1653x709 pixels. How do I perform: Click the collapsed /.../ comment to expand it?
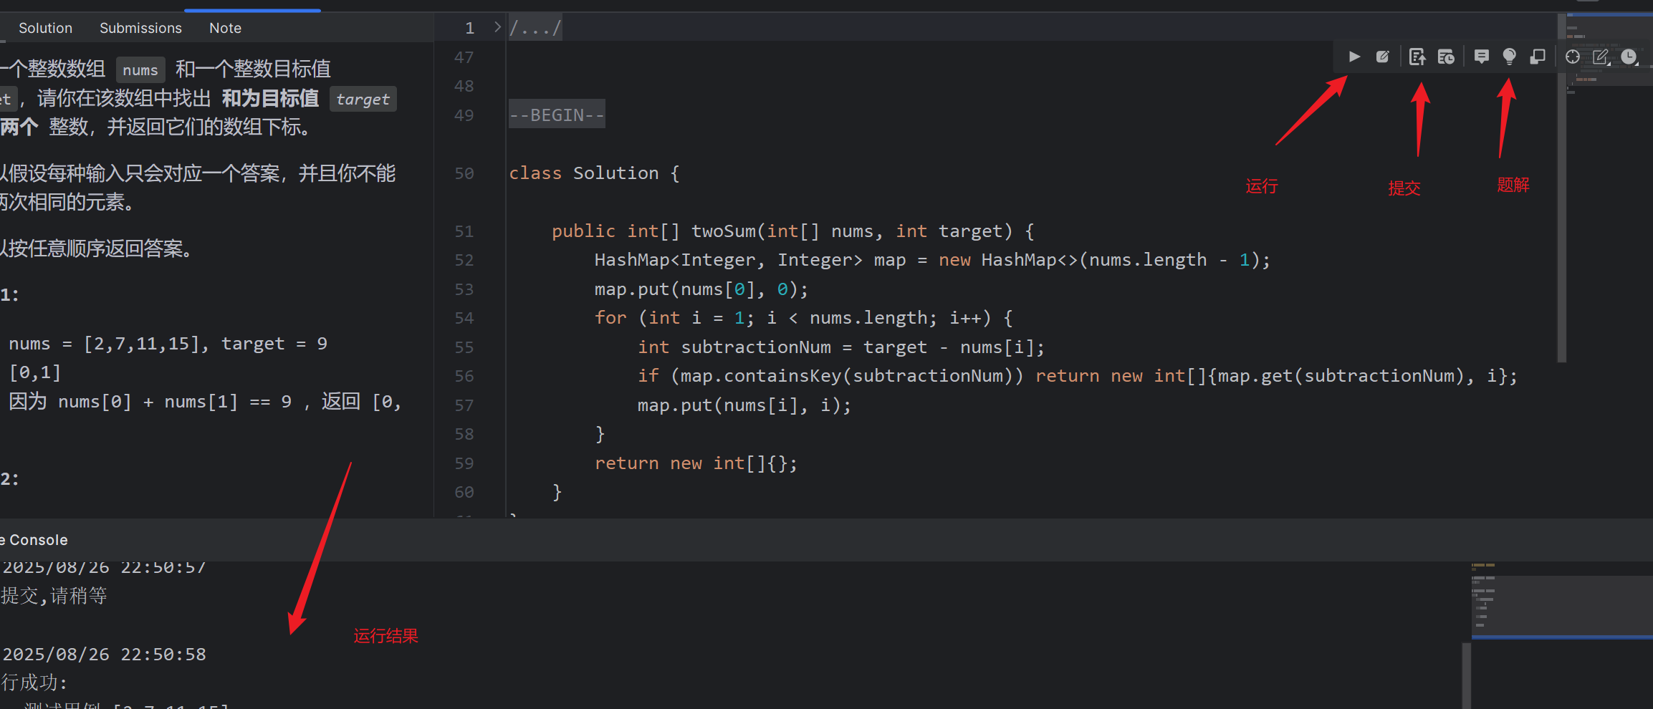[535, 26]
